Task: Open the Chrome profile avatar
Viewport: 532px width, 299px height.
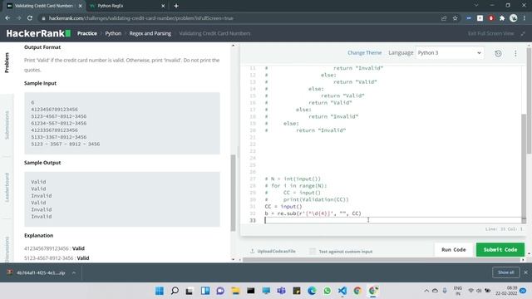Action: click(514, 18)
